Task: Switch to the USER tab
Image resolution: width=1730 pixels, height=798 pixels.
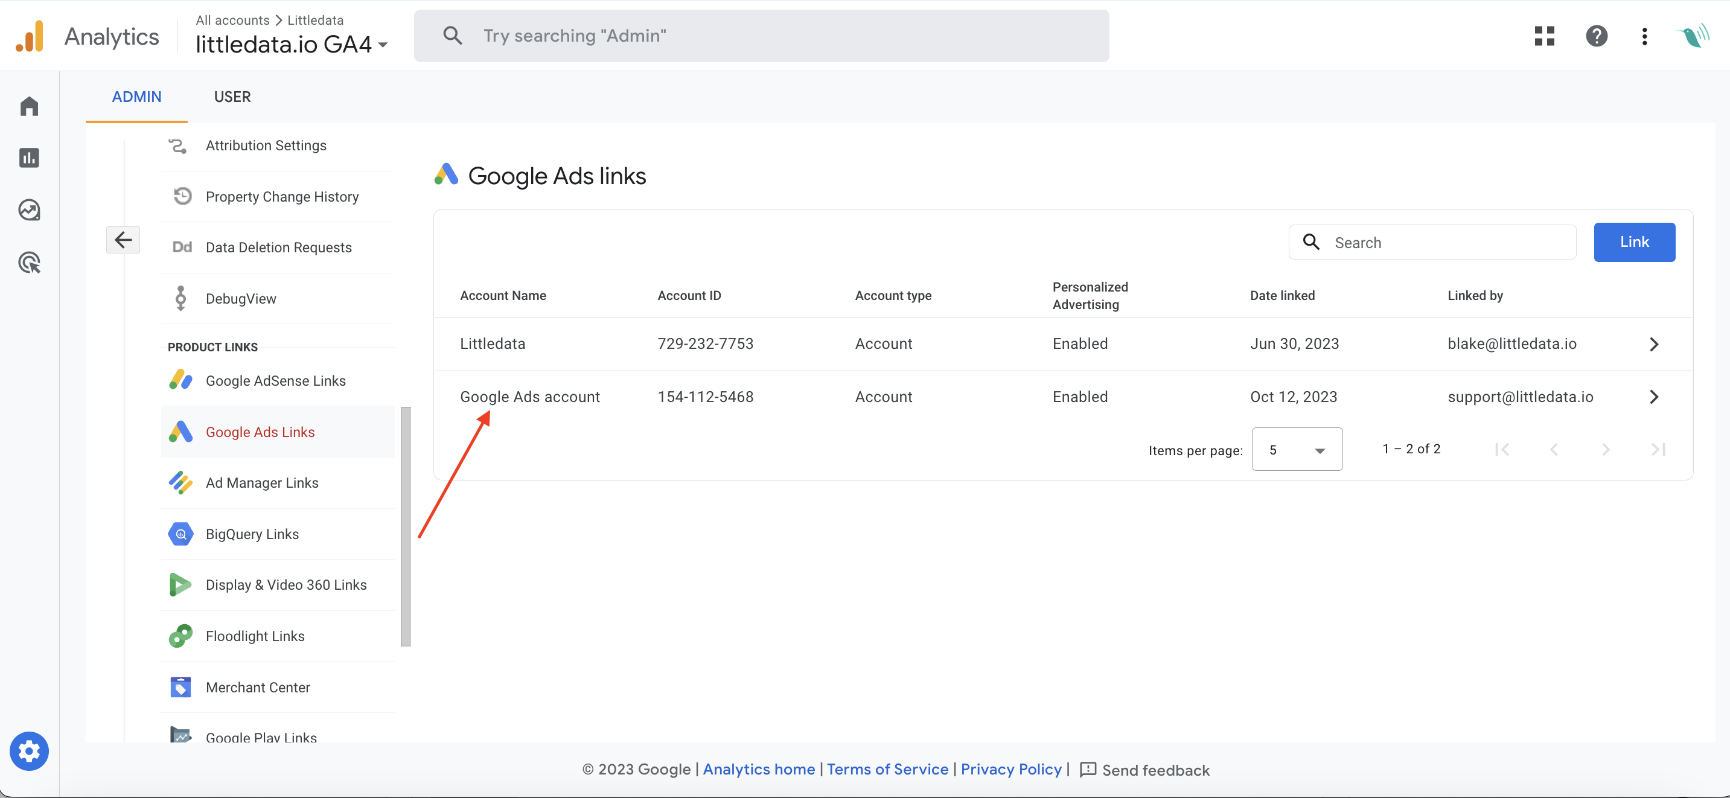Action: [232, 97]
